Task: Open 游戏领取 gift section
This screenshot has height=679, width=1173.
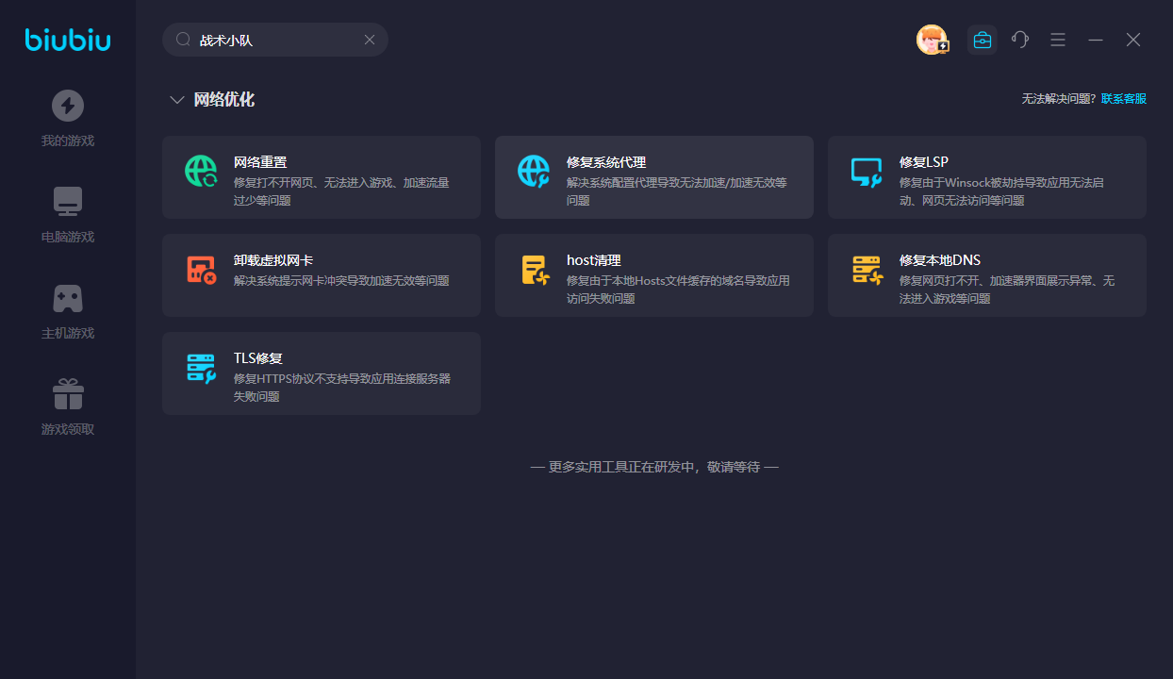Action: (68, 406)
